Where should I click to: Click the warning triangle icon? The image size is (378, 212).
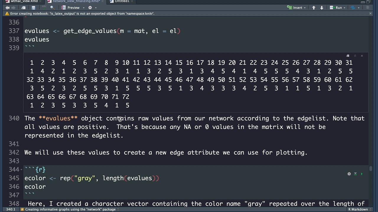(x=7, y=14)
